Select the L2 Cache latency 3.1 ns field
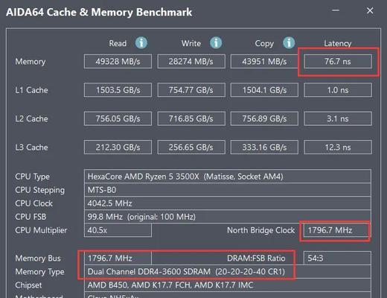 coord(338,118)
